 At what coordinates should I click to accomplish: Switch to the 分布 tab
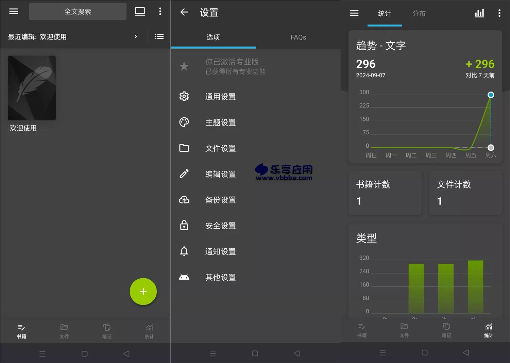(x=419, y=14)
